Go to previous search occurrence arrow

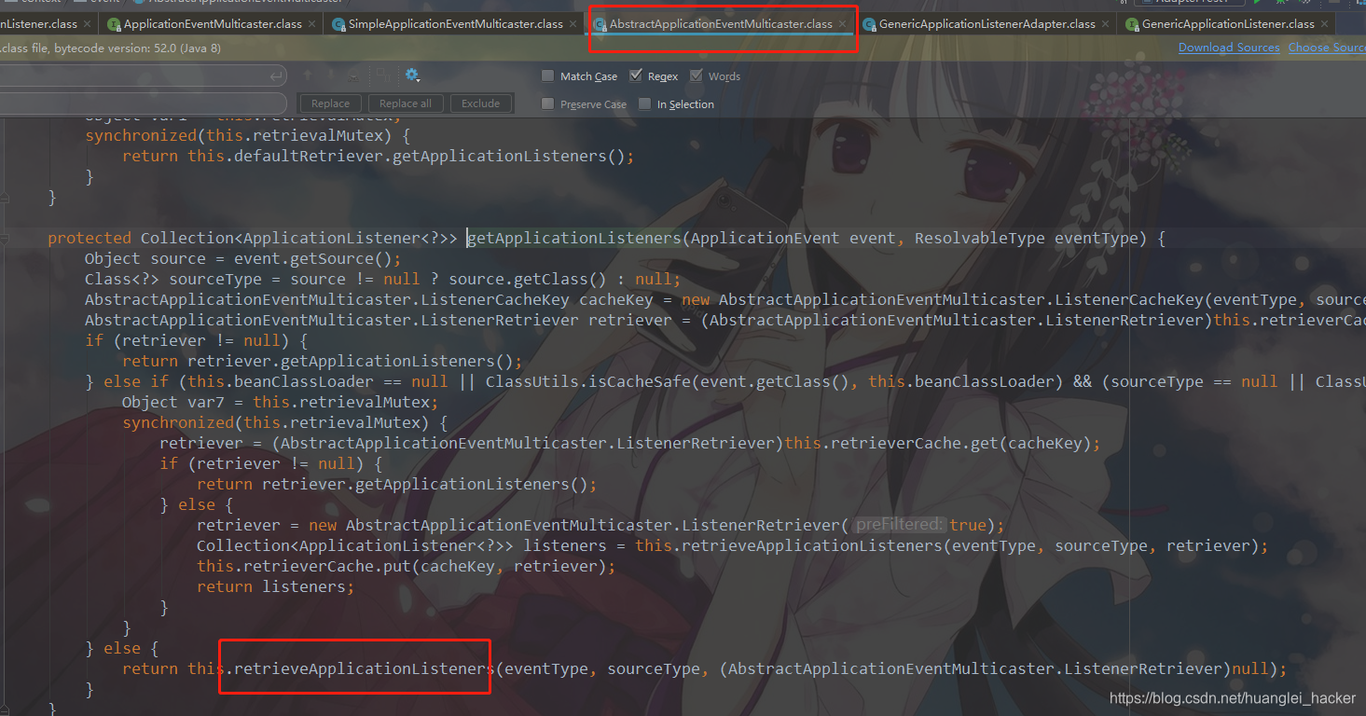tap(308, 76)
